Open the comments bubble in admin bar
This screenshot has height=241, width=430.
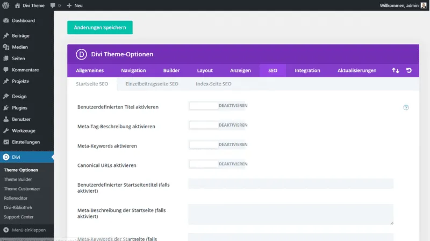point(53,5)
